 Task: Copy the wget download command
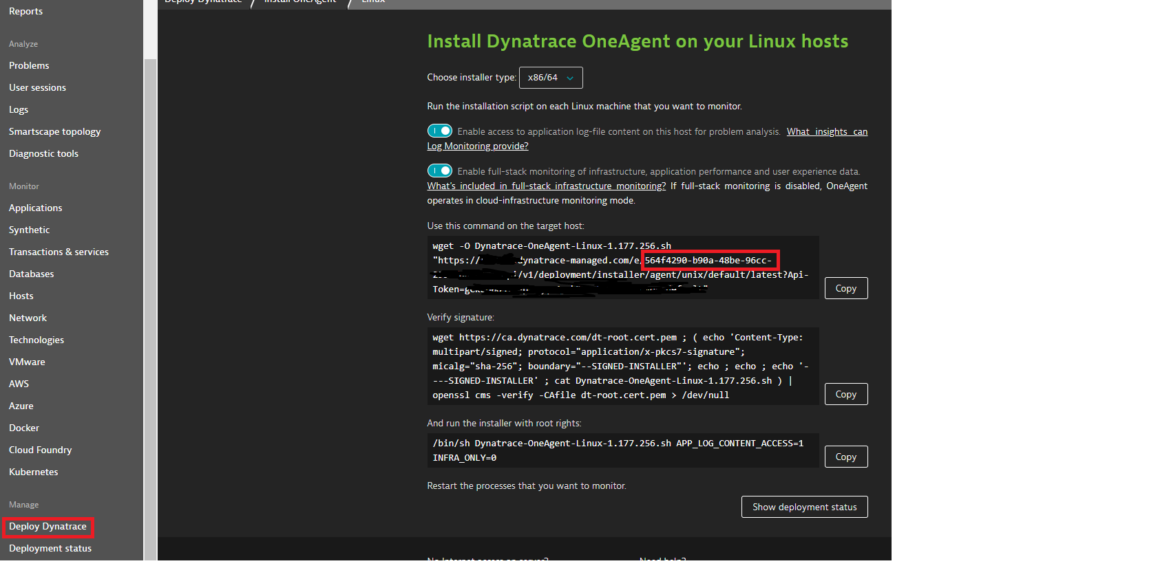click(x=845, y=288)
